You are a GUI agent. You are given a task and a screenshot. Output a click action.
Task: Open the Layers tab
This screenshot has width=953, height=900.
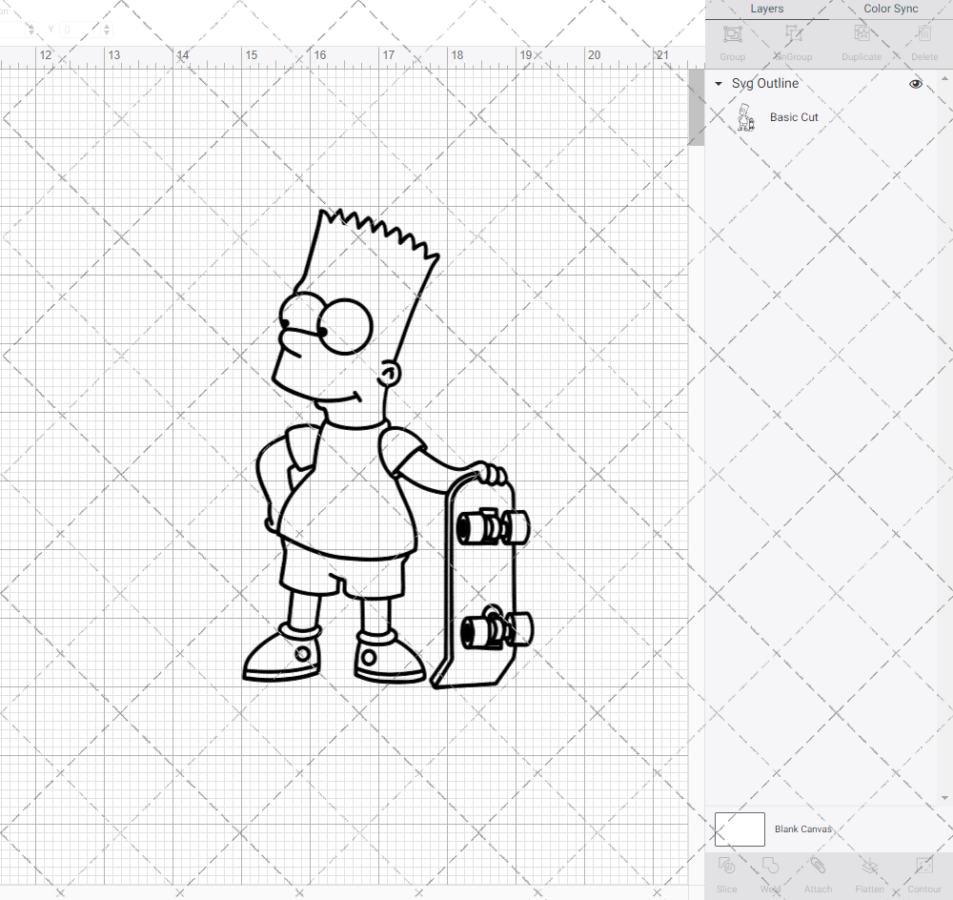pyautogui.click(x=766, y=9)
